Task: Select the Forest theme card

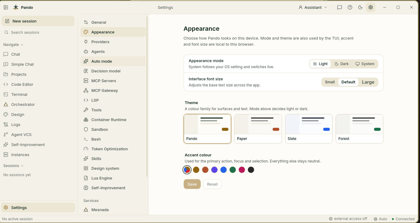Action: click(x=359, y=129)
